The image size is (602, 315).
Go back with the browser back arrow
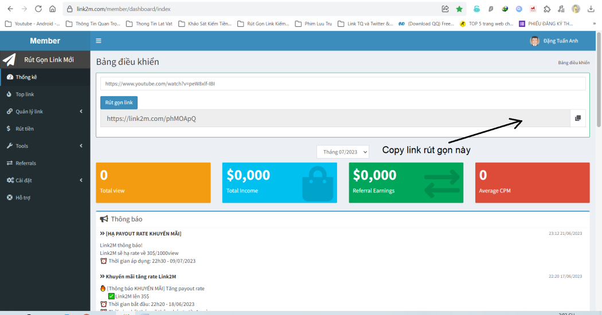click(x=10, y=9)
